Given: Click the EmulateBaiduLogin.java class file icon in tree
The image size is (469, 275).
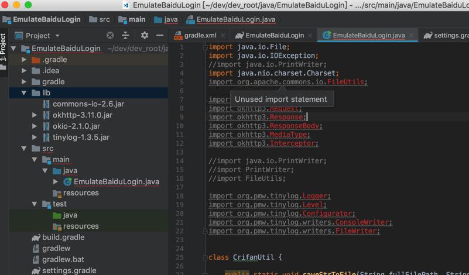Looking at the screenshot, I should (x=68, y=182).
